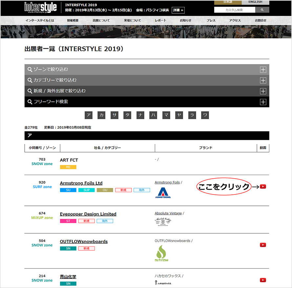Click the 海外 tag under Eyepopper Design

[x=105, y=221]
